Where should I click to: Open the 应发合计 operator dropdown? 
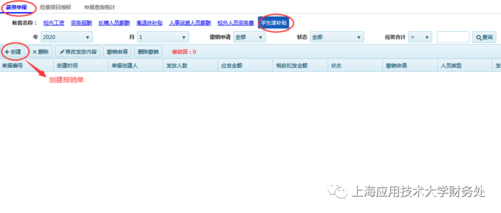pyautogui.click(x=420, y=37)
